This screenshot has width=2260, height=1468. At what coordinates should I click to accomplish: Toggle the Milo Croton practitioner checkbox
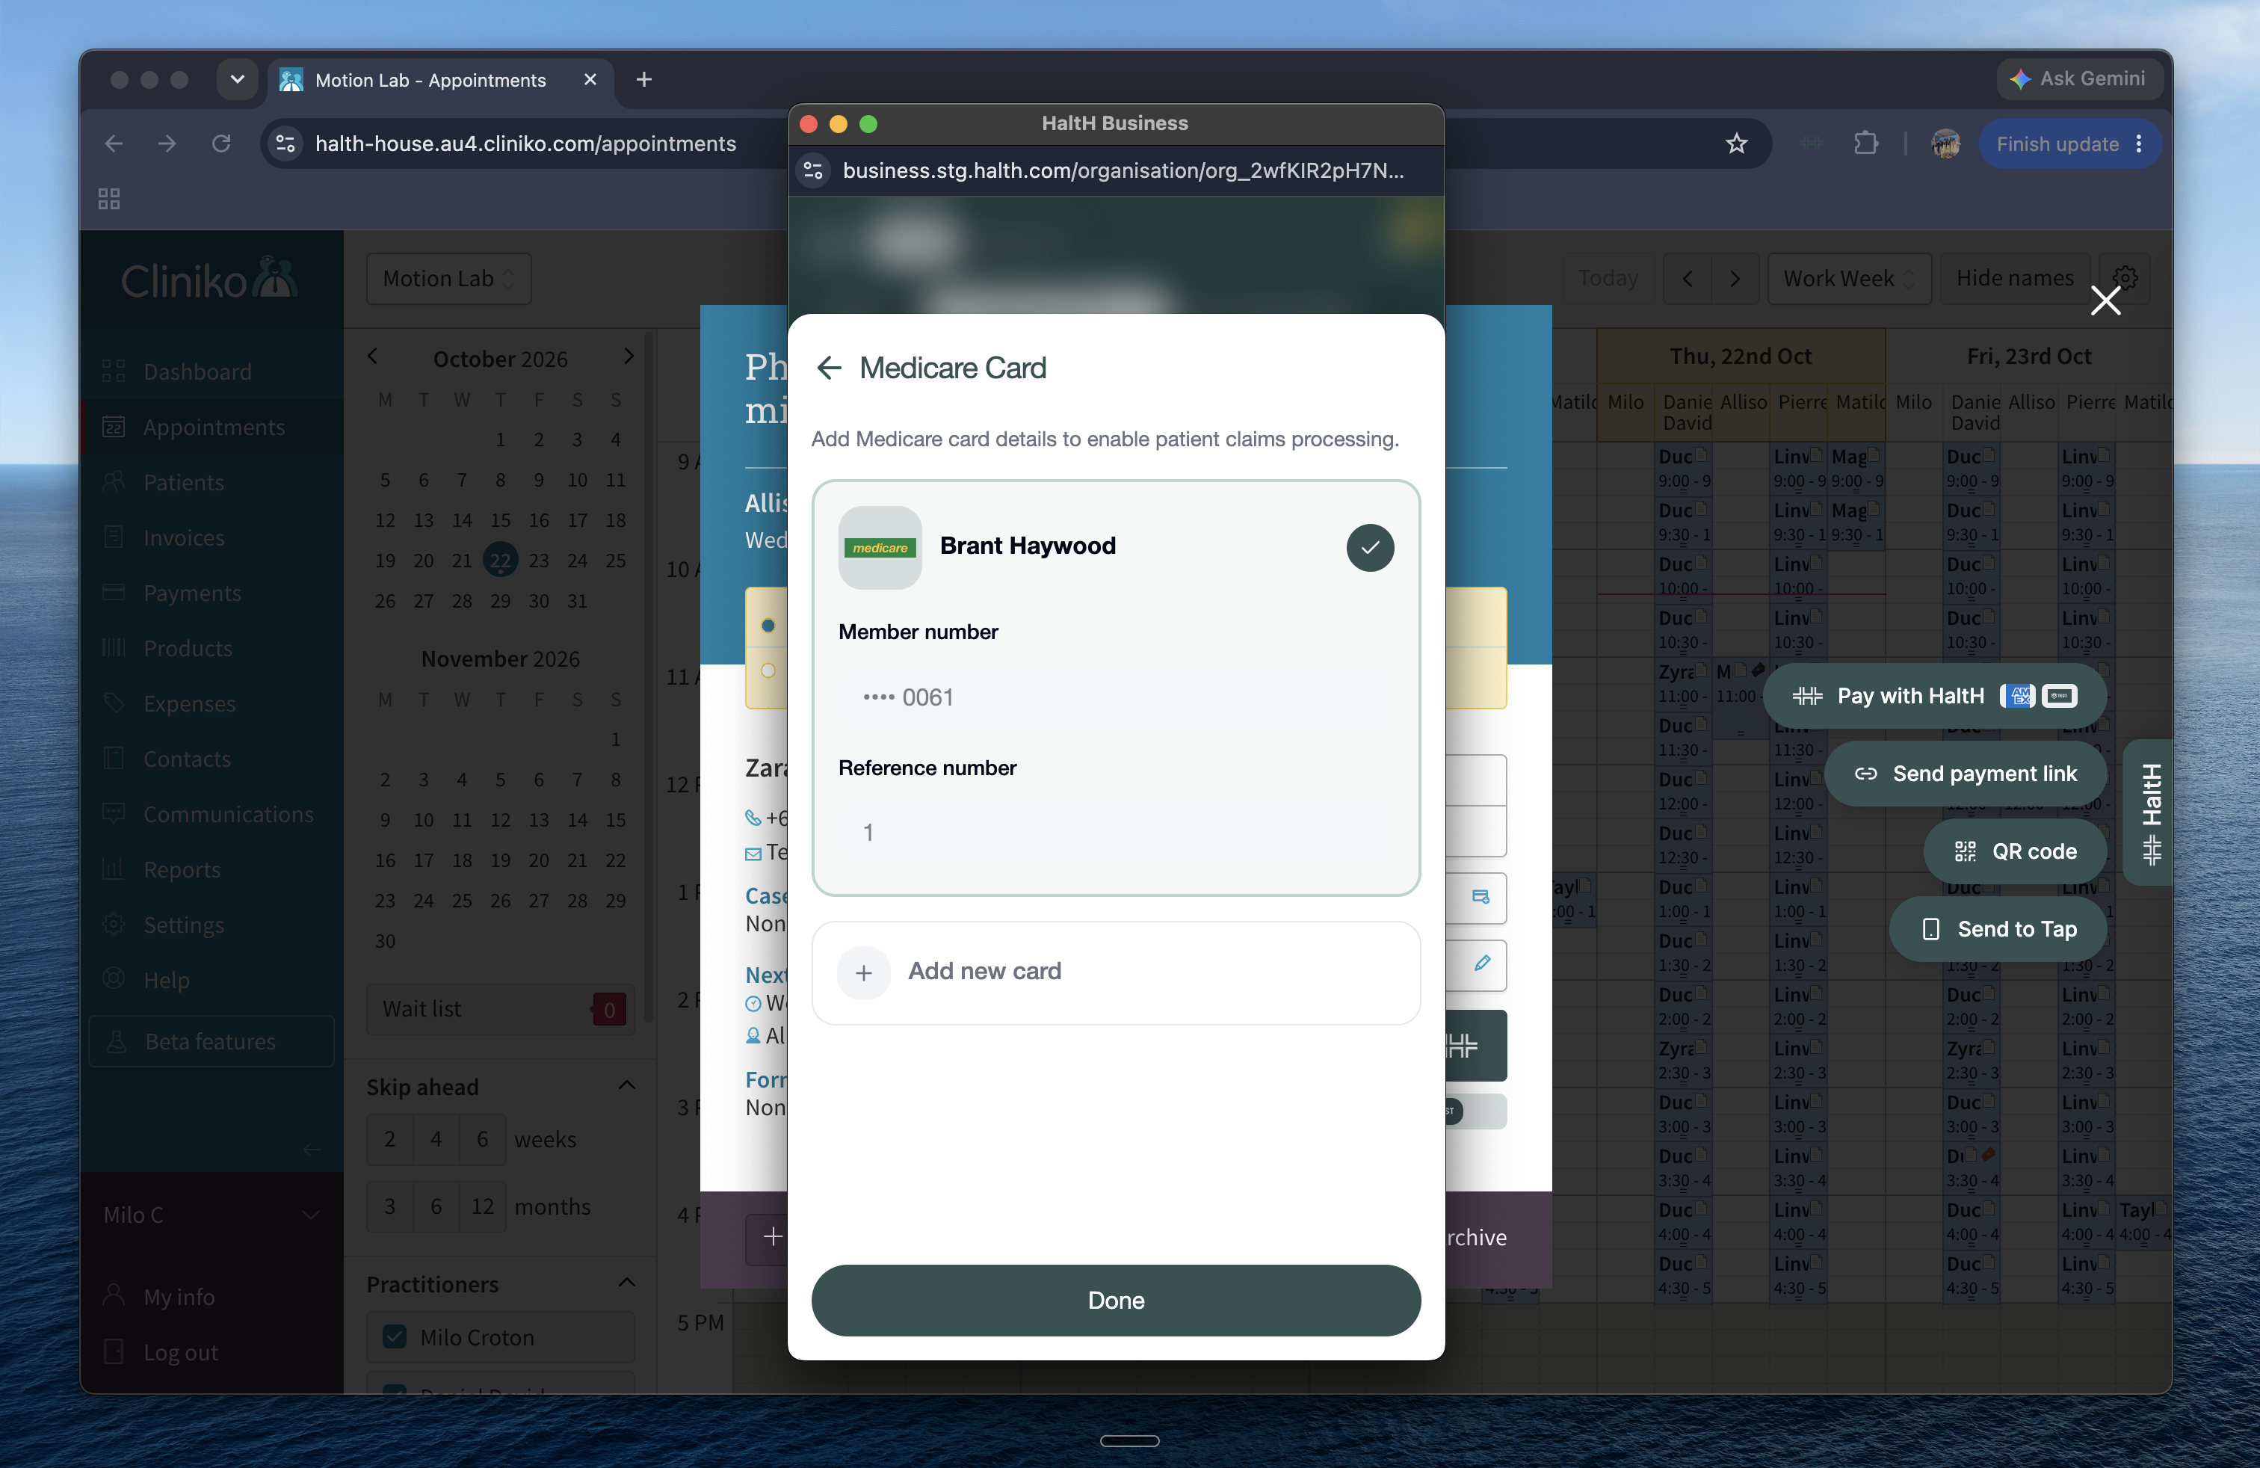(x=394, y=1337)
